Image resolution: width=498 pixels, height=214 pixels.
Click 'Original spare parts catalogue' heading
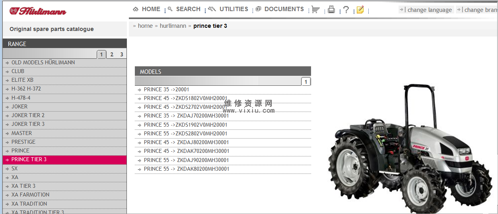(52, 29)
